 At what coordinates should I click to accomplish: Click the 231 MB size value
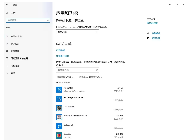120,134
